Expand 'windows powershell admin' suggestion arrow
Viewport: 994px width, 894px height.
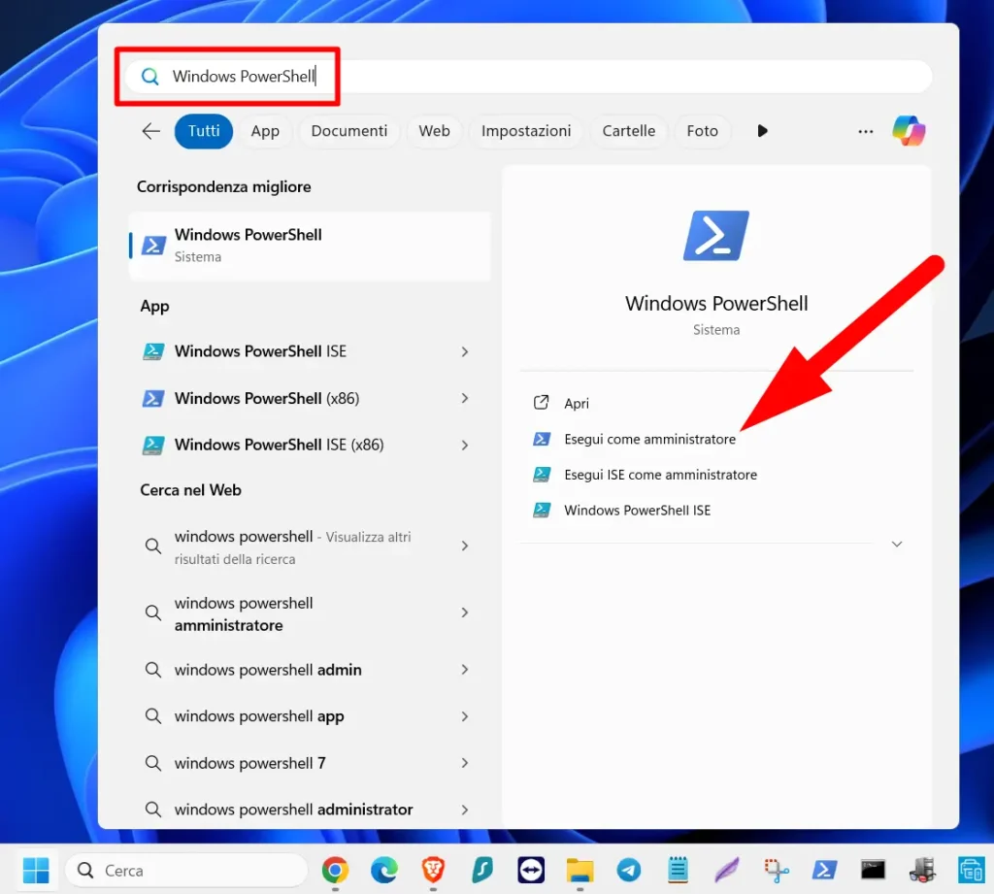click(465, 670)
